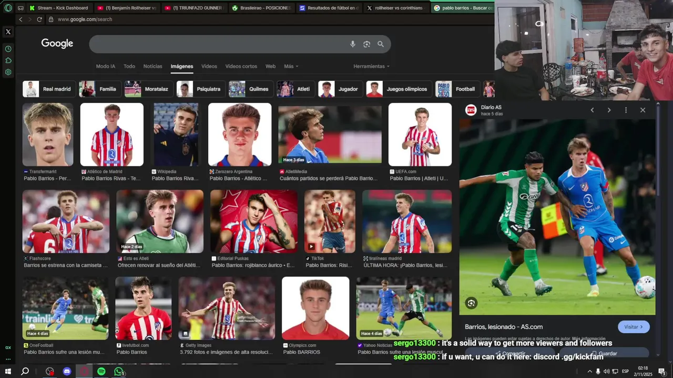Filter by Juegos olímpicos chip
The height and width of the screenshot is (378, 673).
tap(399, 89)
